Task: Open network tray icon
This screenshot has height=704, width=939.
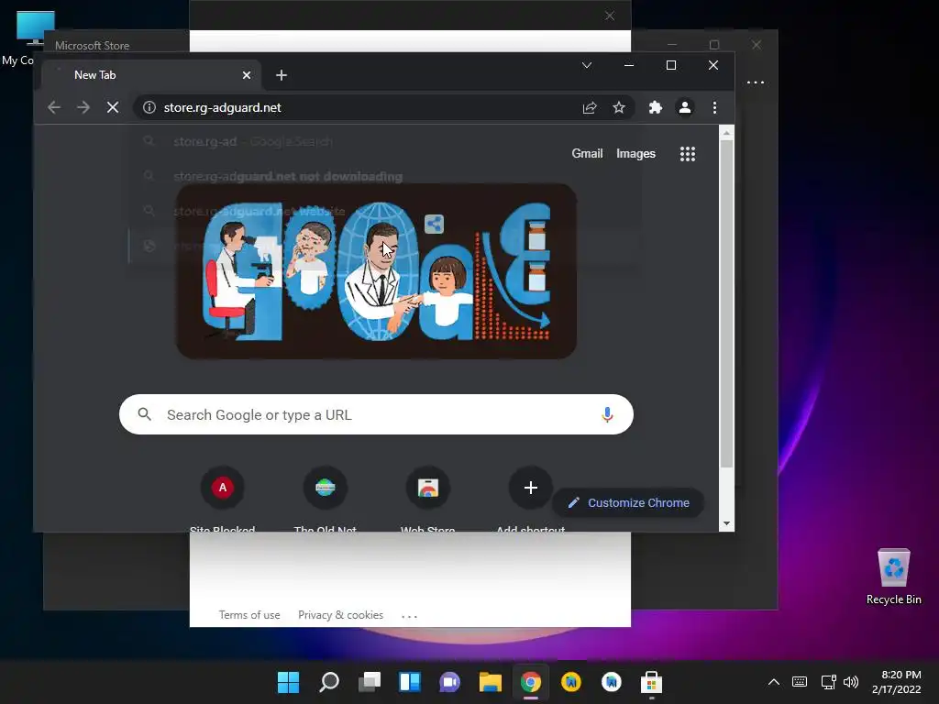Action: coord(828,682)
